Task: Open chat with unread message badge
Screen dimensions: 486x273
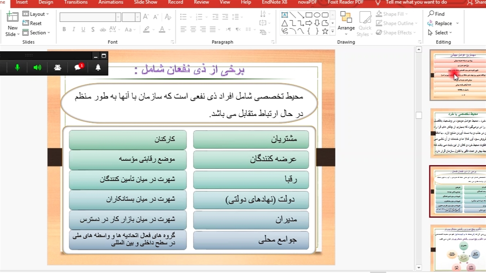Action: tap(78, 67)
